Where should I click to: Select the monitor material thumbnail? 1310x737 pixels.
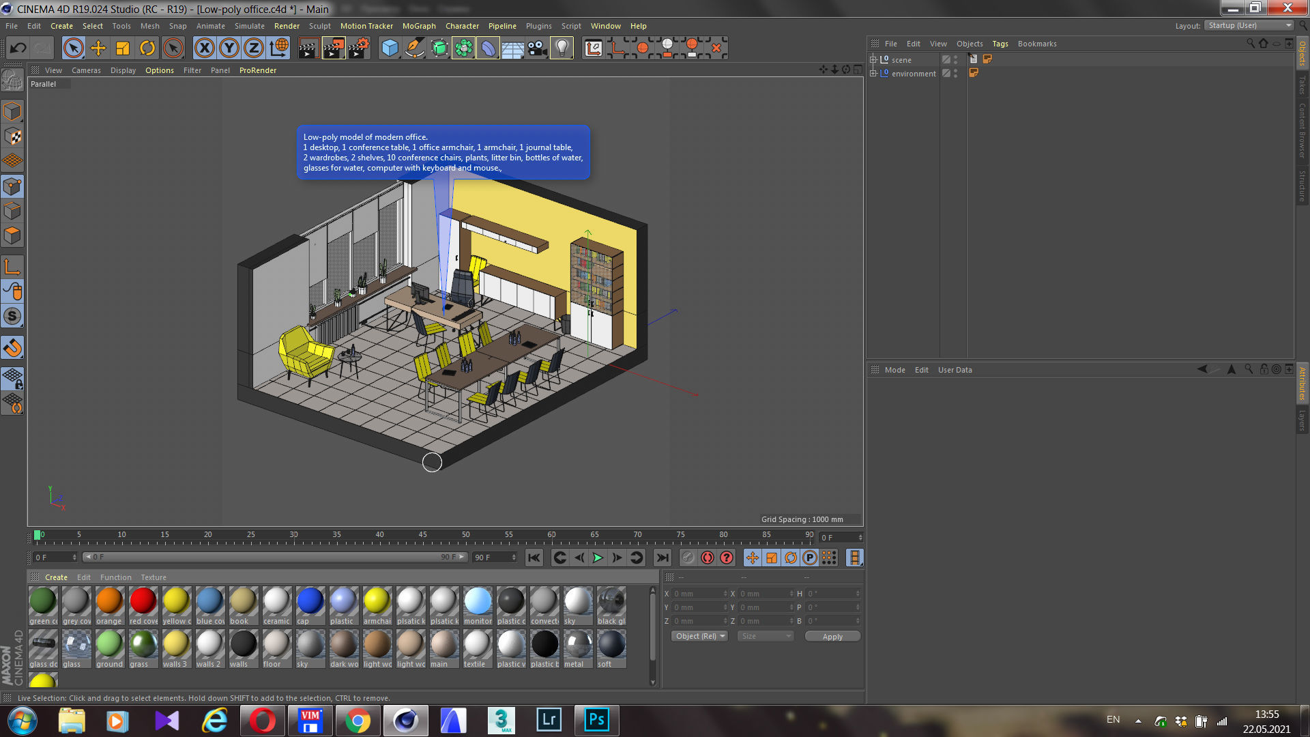478,605
